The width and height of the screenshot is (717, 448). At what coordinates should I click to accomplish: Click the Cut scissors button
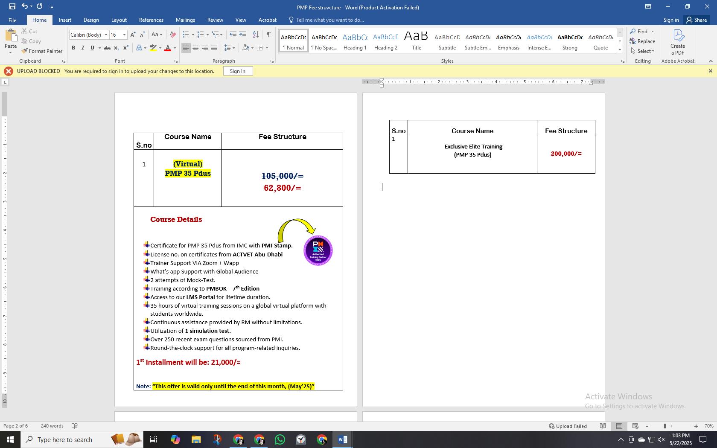[x=29, y=32]
